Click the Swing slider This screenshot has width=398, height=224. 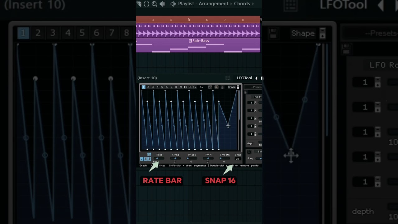click(x=175, y=158)
